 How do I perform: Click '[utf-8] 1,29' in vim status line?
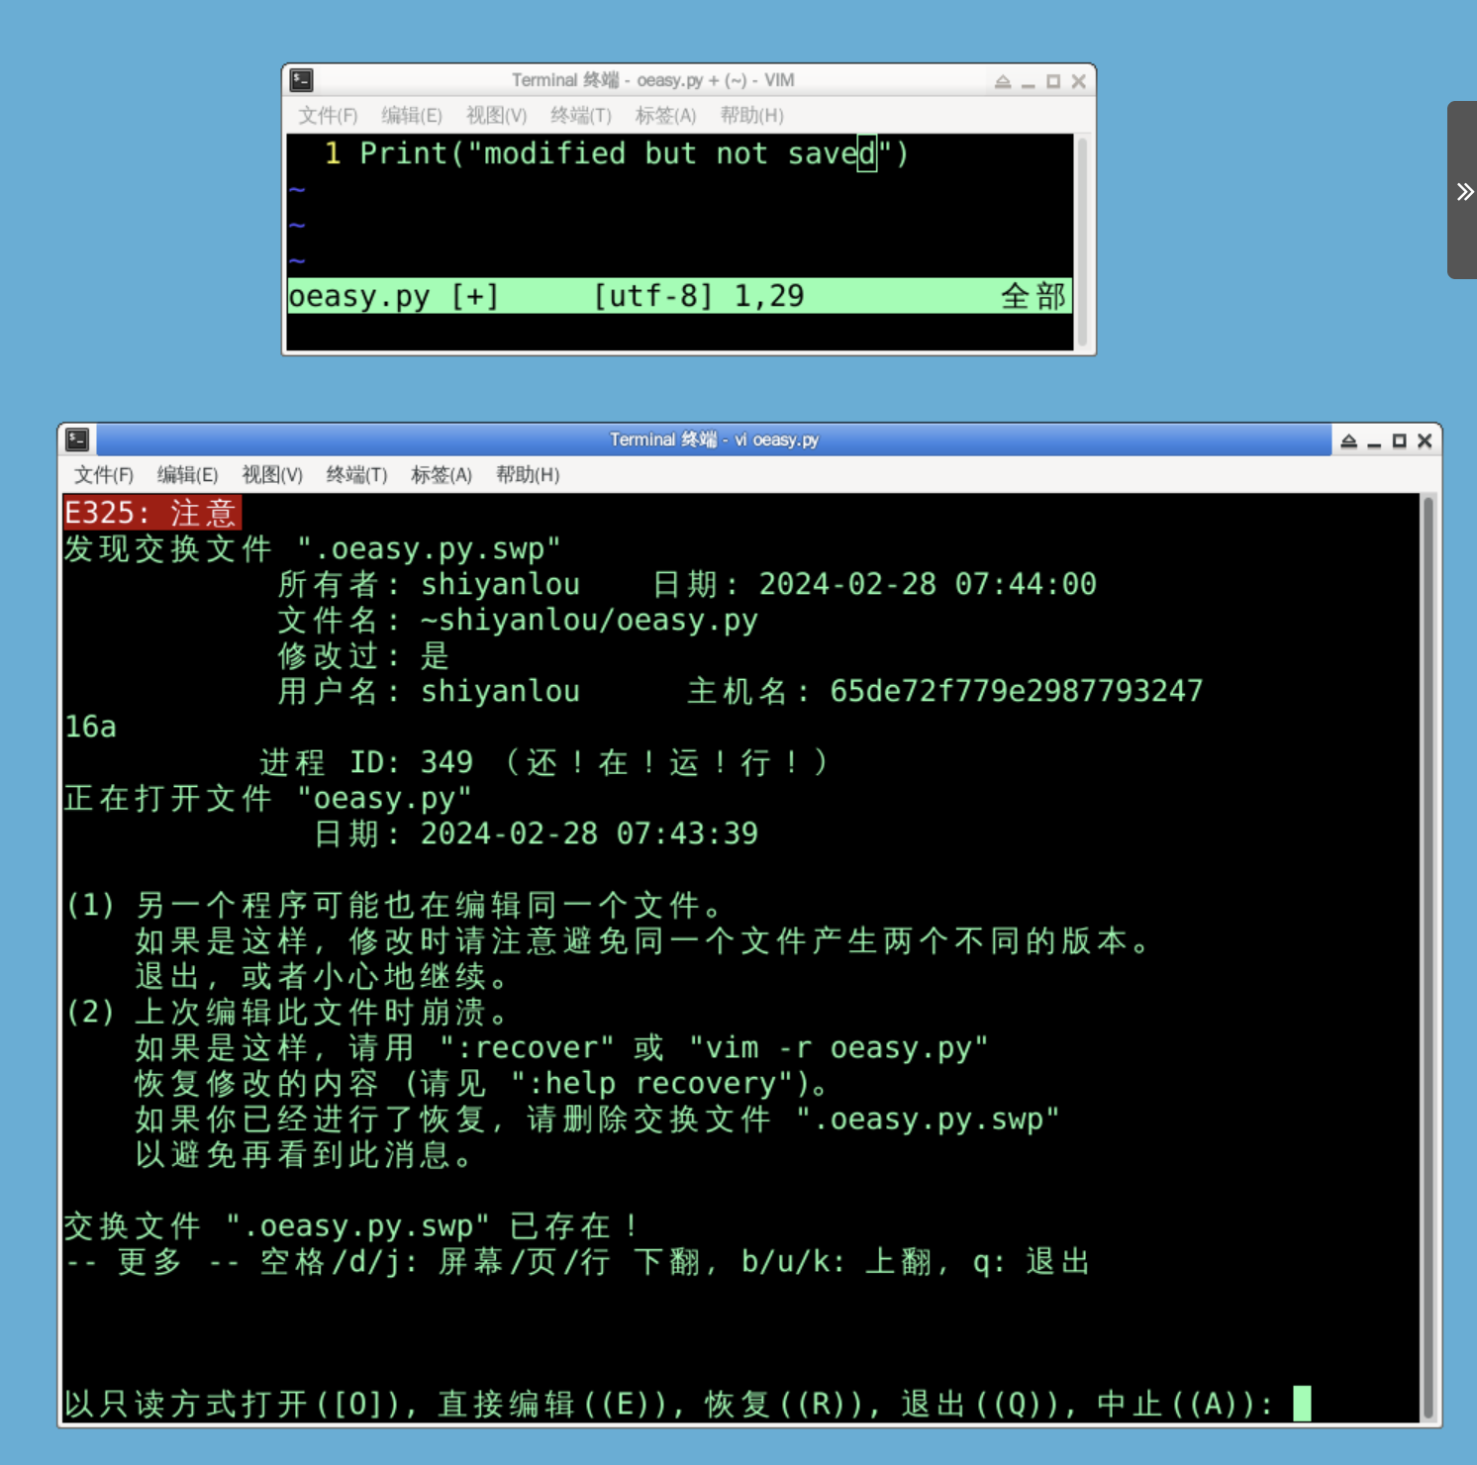(x=698, y=296)
